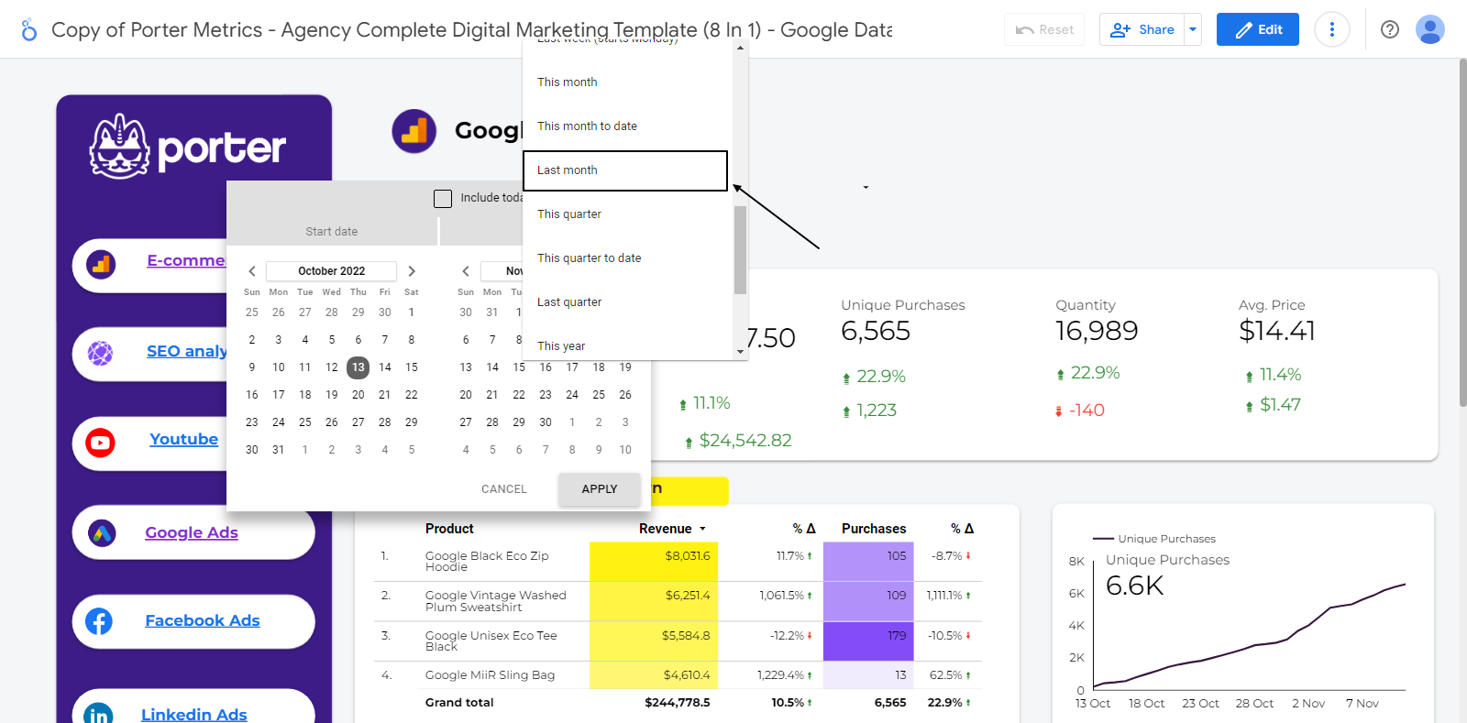Open the October 2022 month selector
1467x723 pixels.
coord(331,271)
